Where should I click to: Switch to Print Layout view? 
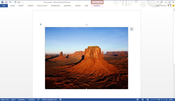(143, 100)
